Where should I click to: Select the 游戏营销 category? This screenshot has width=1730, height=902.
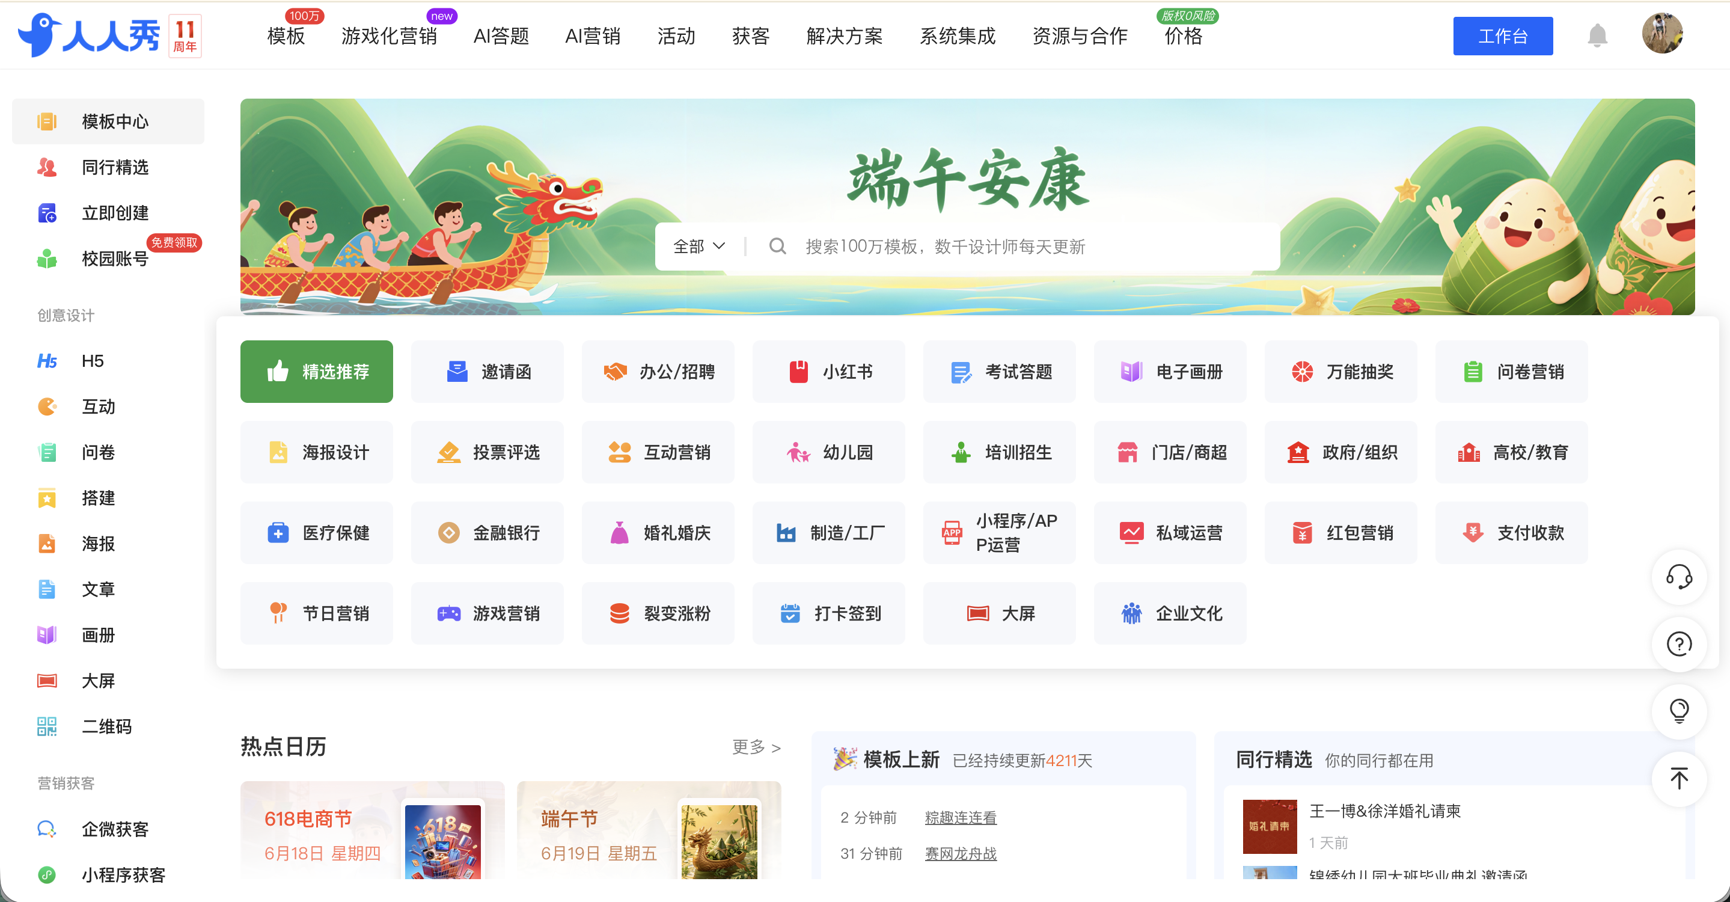(x=487, y=613)
